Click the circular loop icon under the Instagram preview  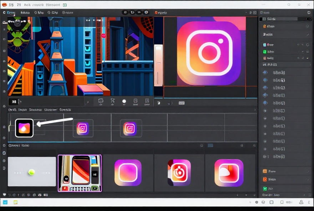(x=170, y=103)
